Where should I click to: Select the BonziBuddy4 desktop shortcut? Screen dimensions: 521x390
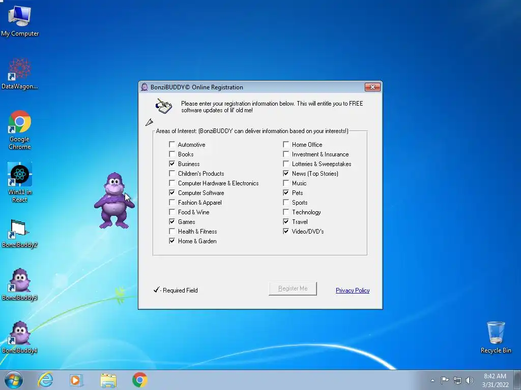[20, 337]
